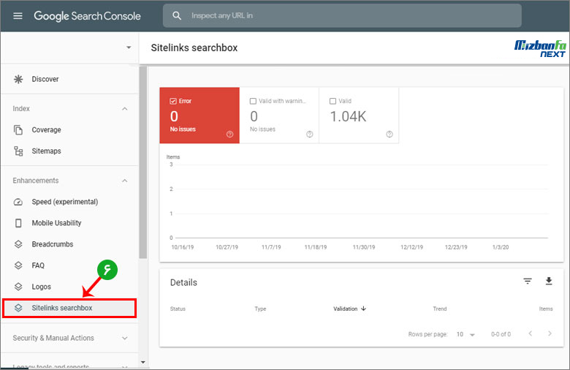
Task: Select Sitelinks searchbox in sidebar
Action: (69, 308)
